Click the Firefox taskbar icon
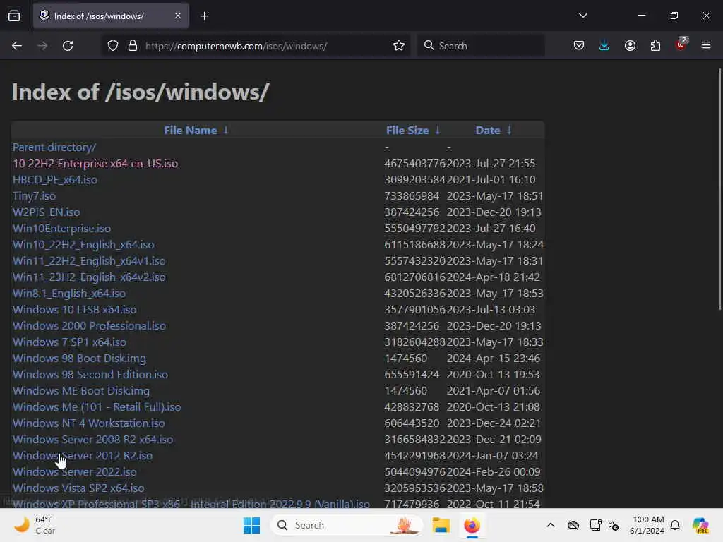 pyautogui.click(x=472, y=525)
